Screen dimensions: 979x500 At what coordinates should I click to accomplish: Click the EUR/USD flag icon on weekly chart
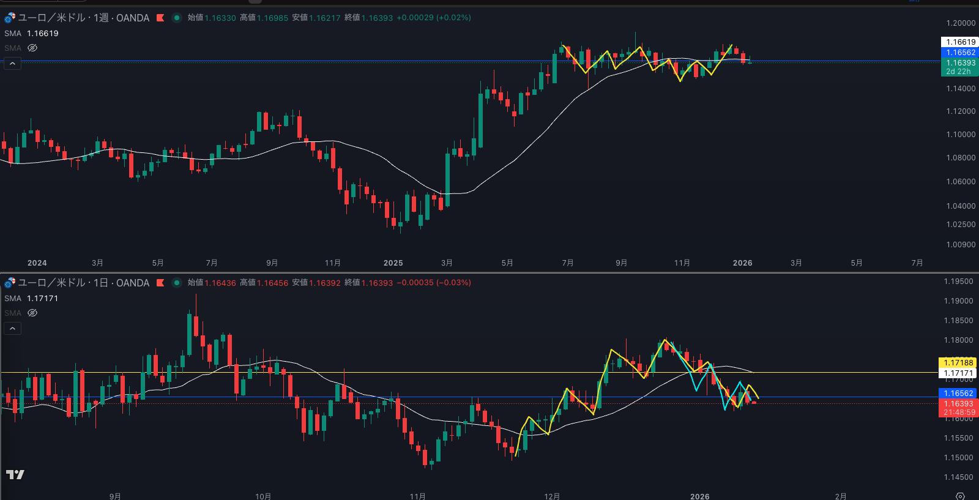click(10, 18)
